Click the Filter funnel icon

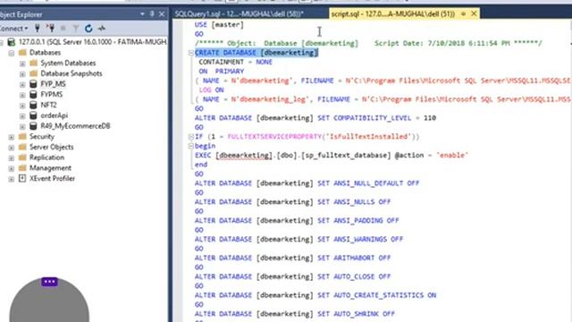coord(75,28)
